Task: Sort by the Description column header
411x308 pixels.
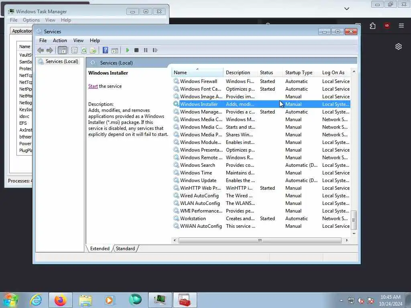Action: 240,73
